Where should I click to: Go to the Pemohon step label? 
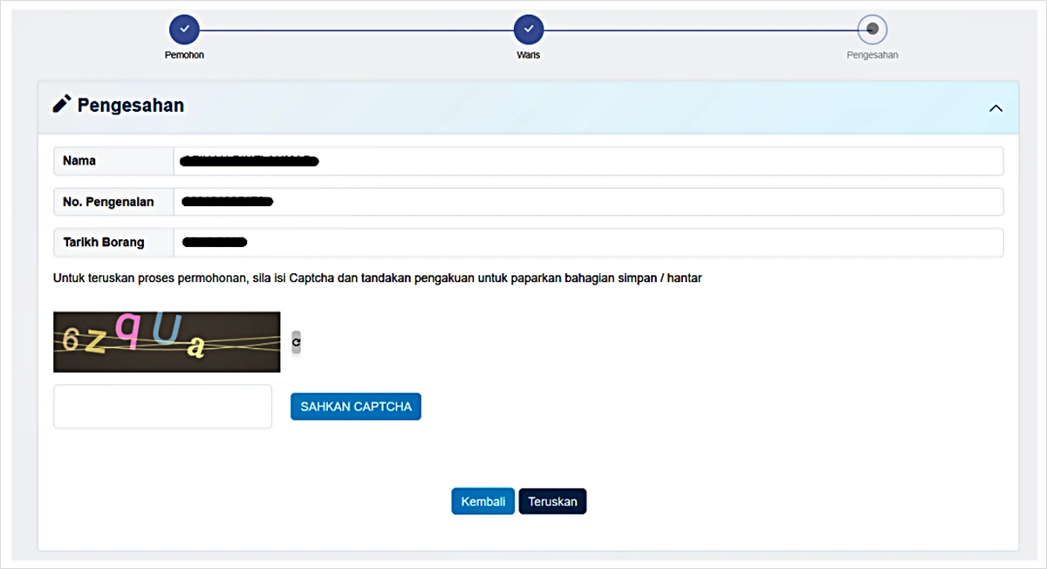pos(184,55)
